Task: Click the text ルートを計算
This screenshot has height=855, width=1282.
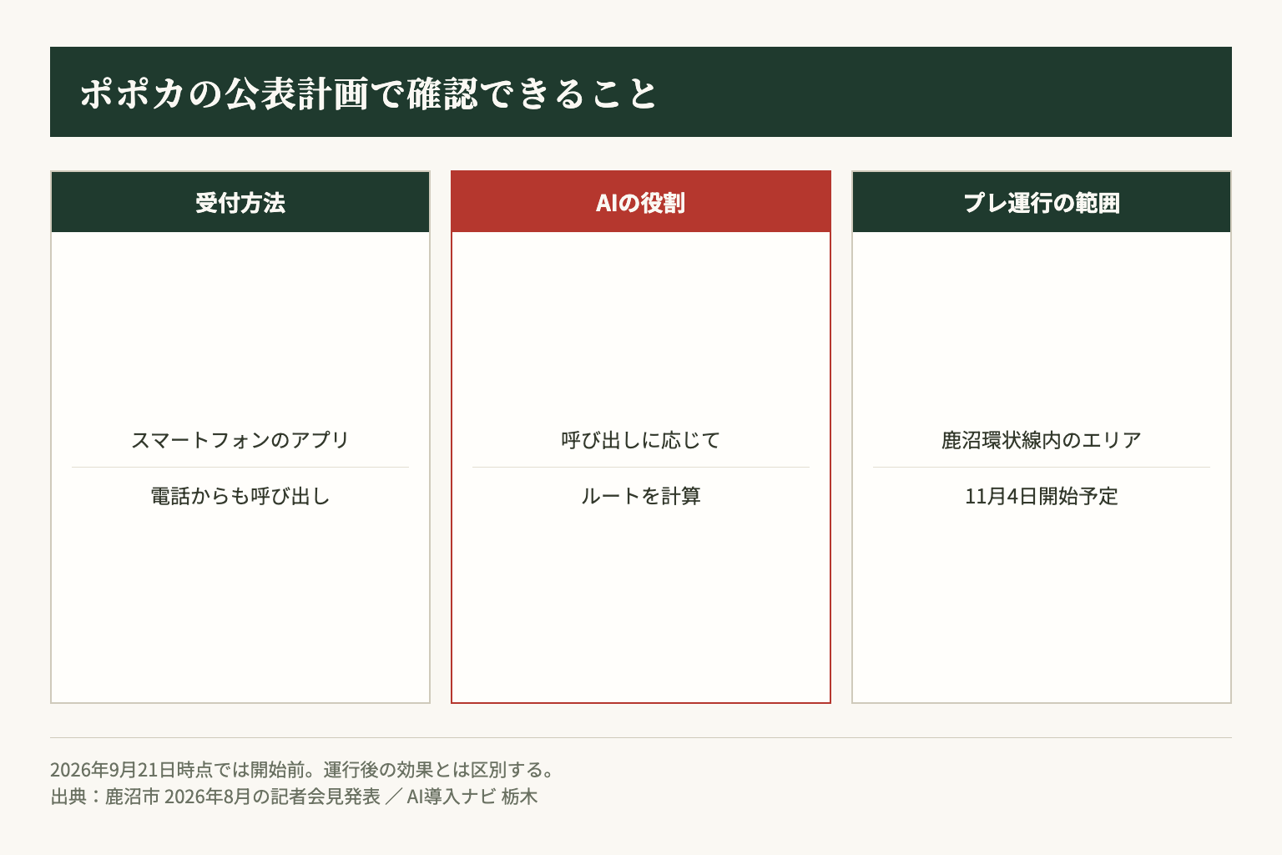Action: 641,496
